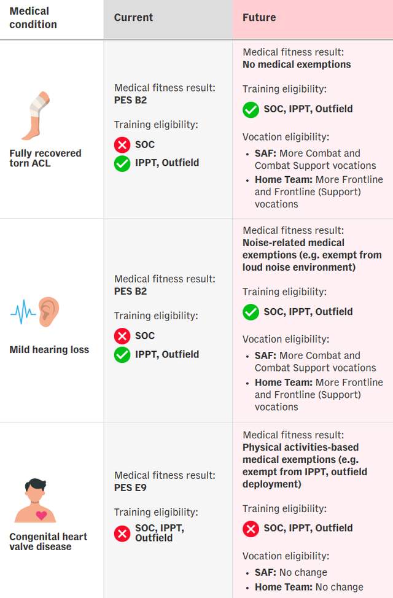Click red cross beside SOC in hearing loss row
The image size is (393, 598).
click(x=122, y=336)
